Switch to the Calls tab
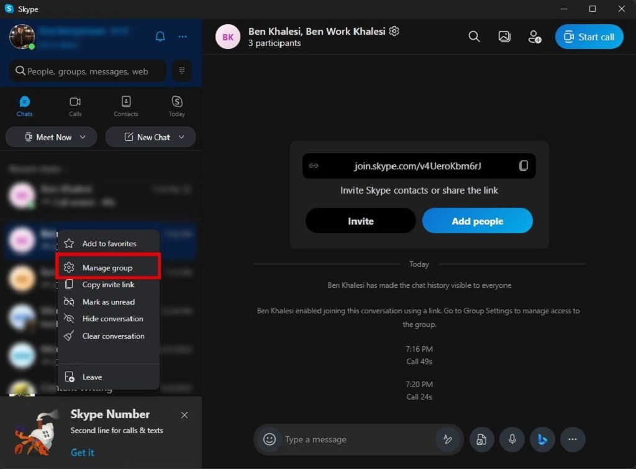636x469 pixels. click(x=75, y=107)
